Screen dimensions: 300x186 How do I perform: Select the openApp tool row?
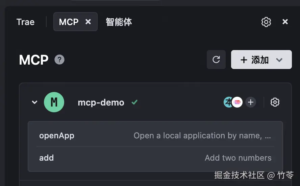155,135
